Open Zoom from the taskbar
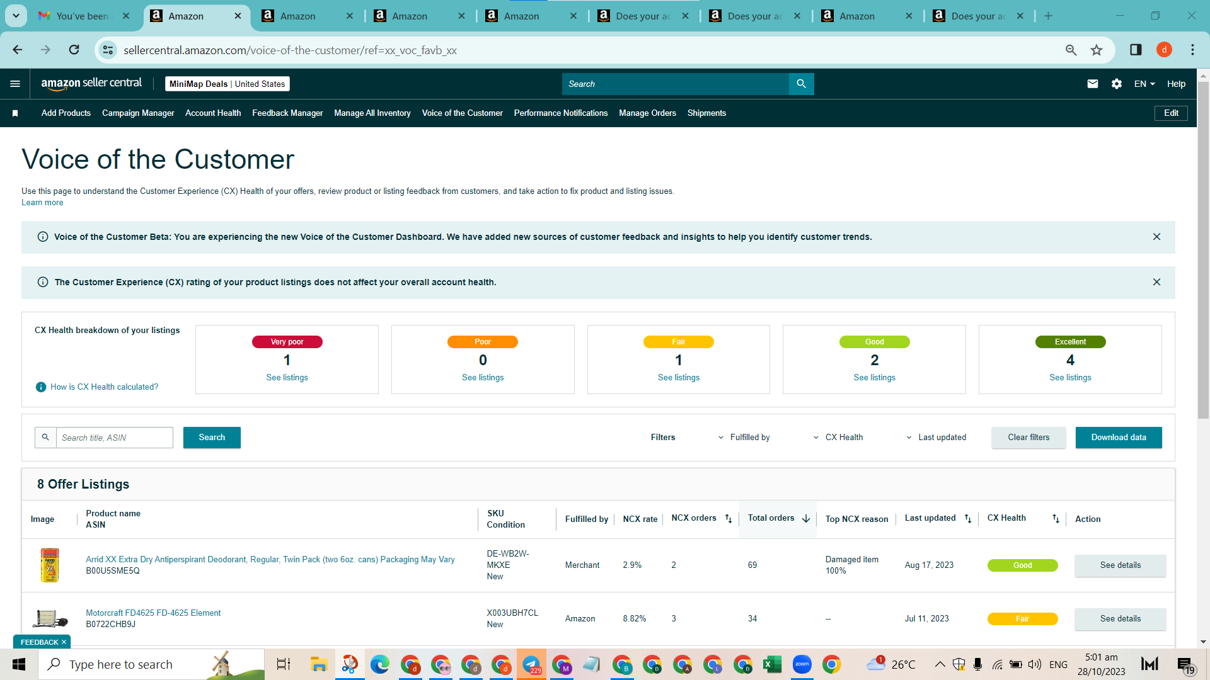 click(802, 664)
